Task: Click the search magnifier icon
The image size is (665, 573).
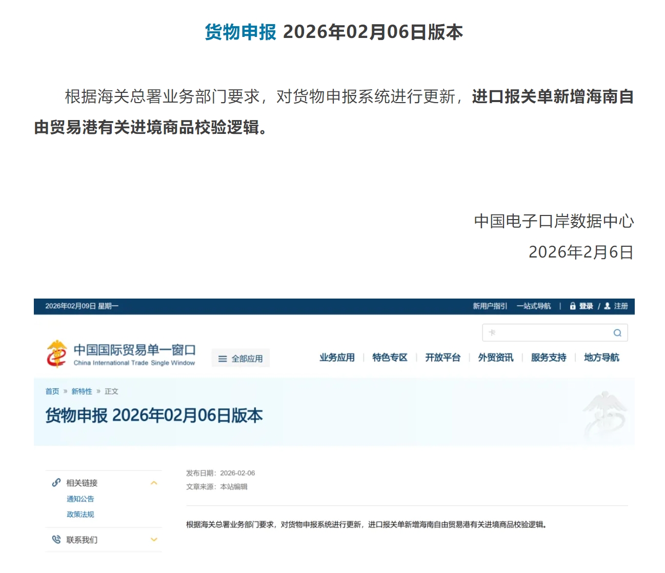Action: pyautogui.click(x=617, y=332)
